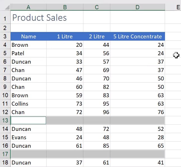Click the 1 Litre header cell

click(65, 36)
